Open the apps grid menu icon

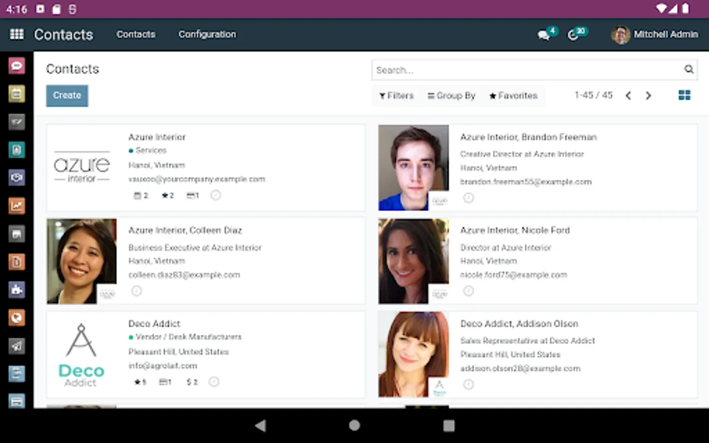[x=17, y=34]
